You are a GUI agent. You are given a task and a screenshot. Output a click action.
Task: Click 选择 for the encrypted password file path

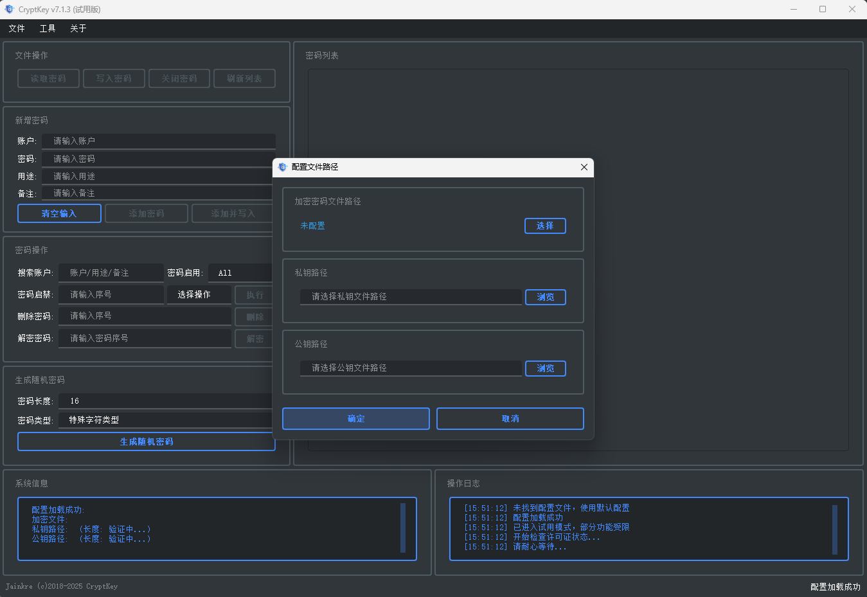tap(545, 226)
